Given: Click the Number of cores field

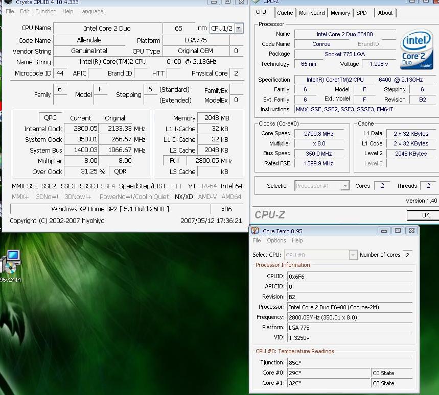Looking at the screenshot, I should (x=407, y=255).
